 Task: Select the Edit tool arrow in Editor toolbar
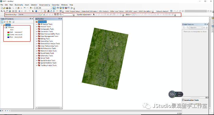point(133,14)
